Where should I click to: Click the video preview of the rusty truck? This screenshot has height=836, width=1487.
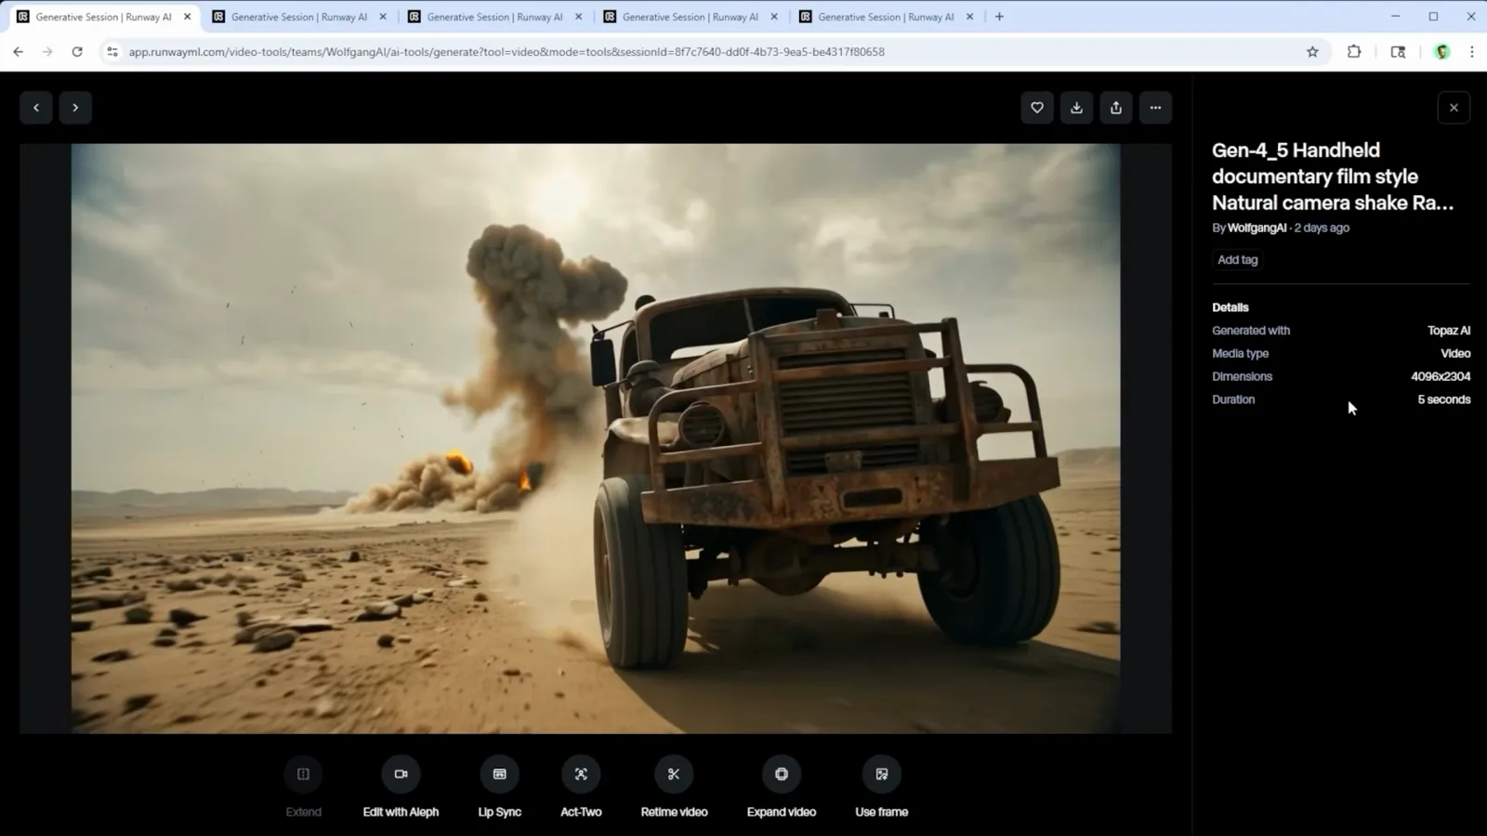tap(596, 438)
